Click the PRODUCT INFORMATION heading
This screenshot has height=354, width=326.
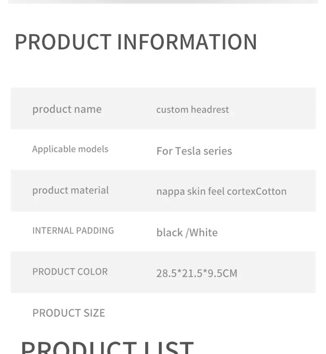click(136, 42)
